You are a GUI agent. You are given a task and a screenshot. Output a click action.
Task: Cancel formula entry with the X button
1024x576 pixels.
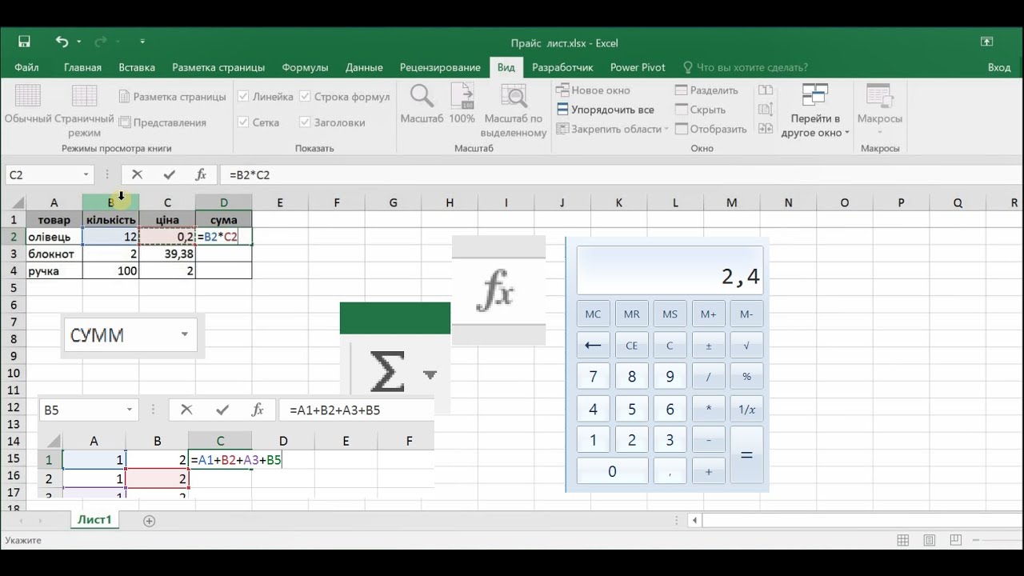[x=137, y=174]
